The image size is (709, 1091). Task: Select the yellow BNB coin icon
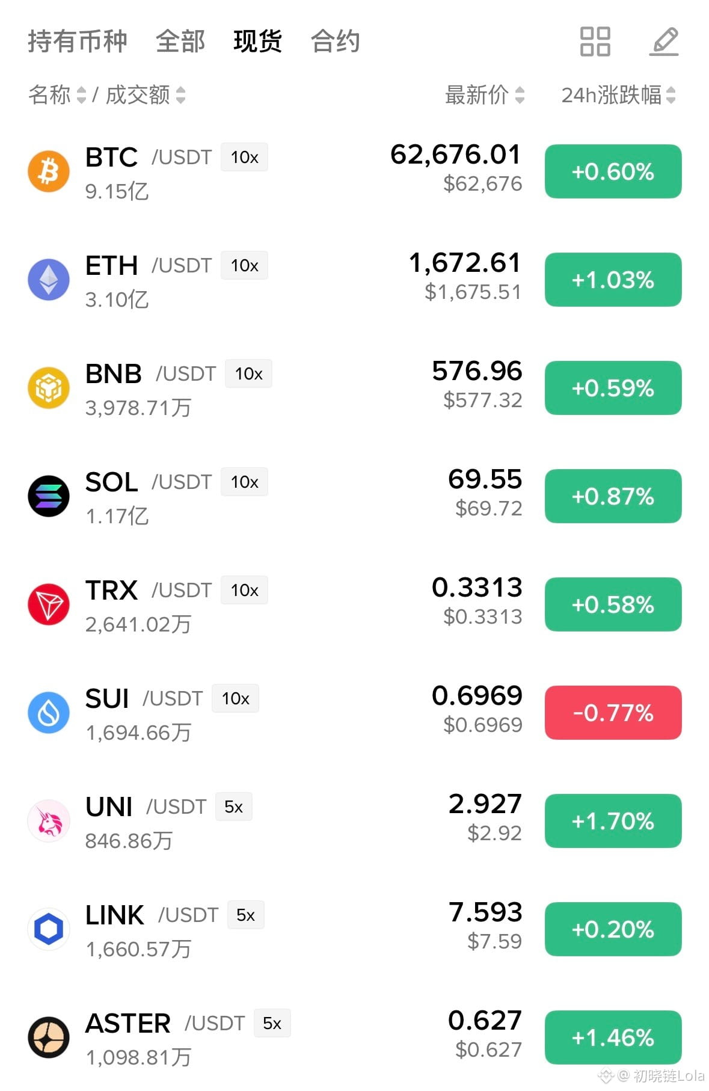(x=49, y=388)
